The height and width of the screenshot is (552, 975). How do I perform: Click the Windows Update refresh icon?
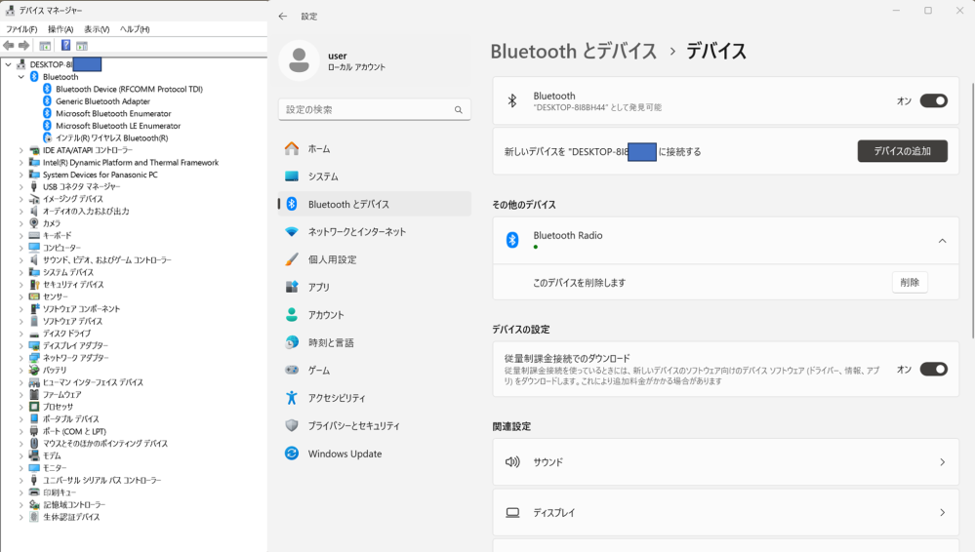(292, 453)
